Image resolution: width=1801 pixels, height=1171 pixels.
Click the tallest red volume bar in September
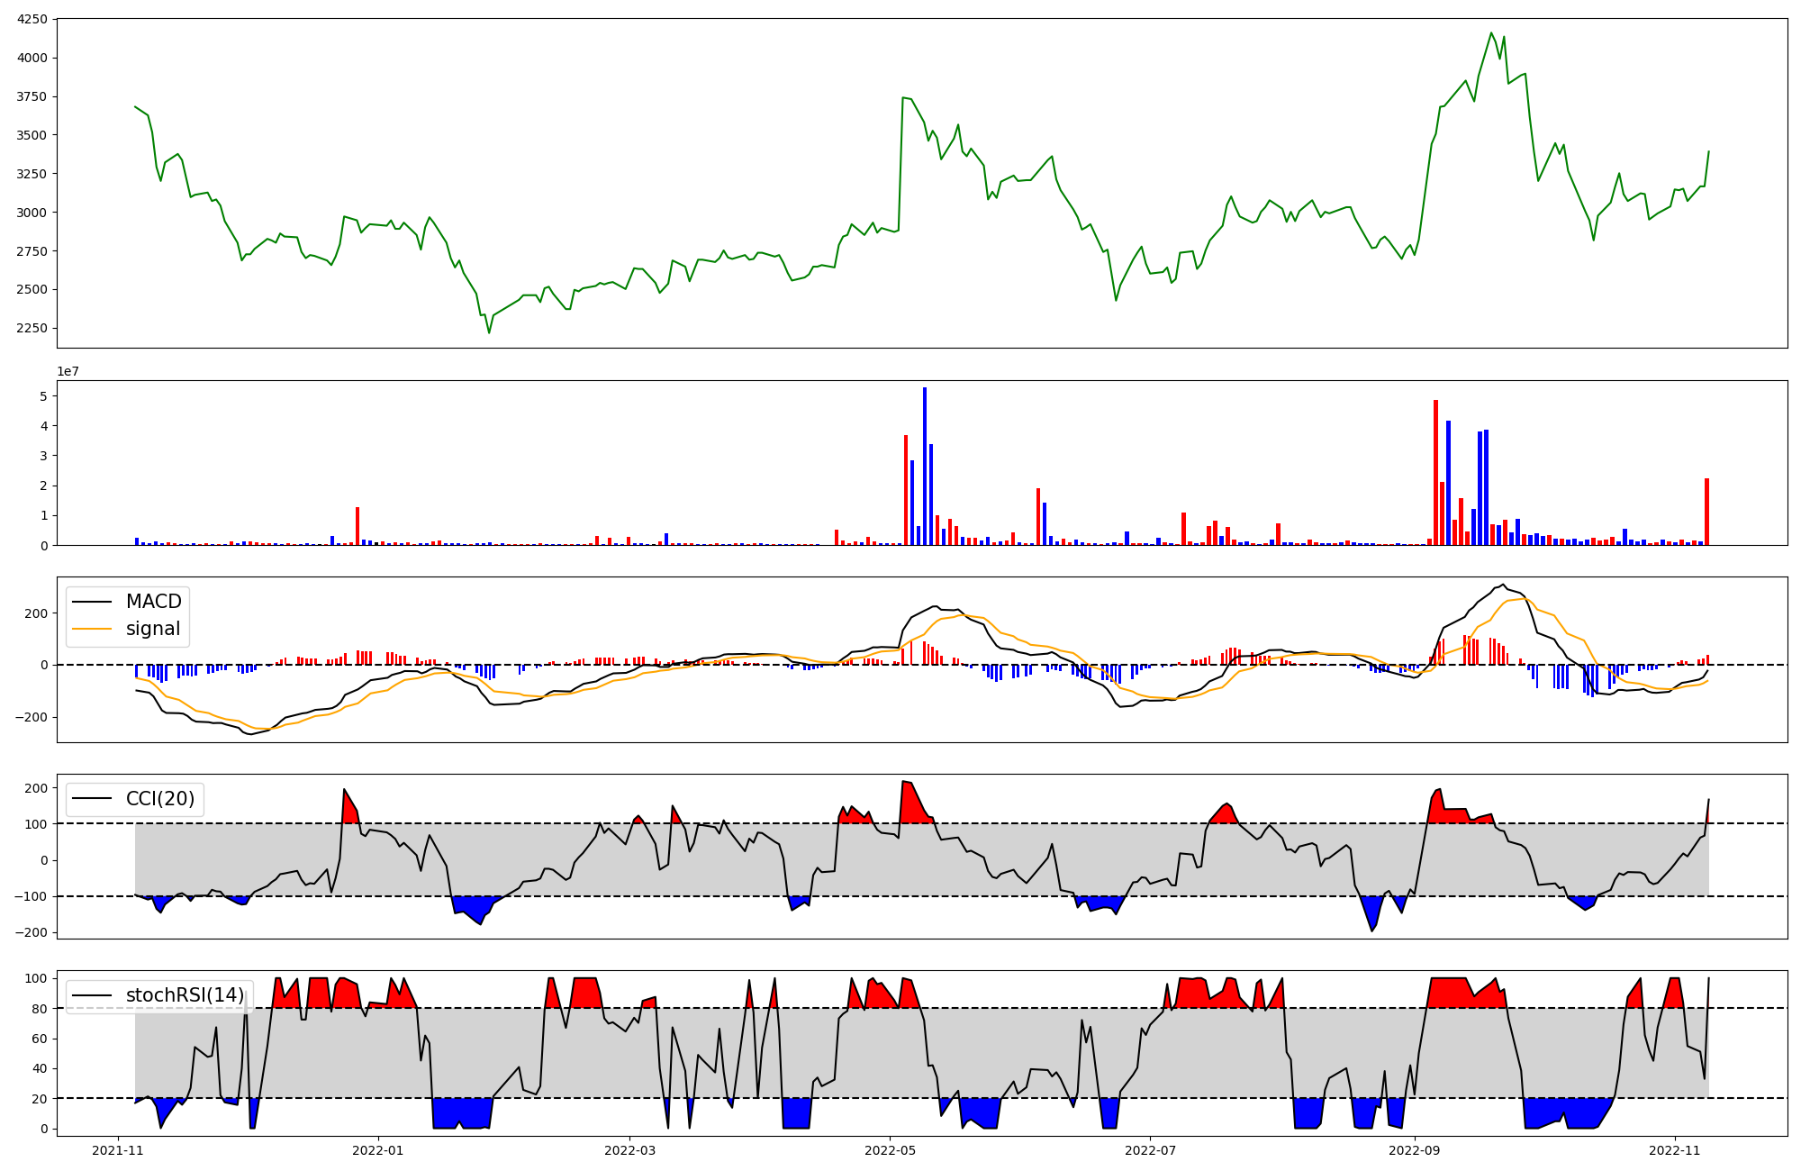point(1435,473)
